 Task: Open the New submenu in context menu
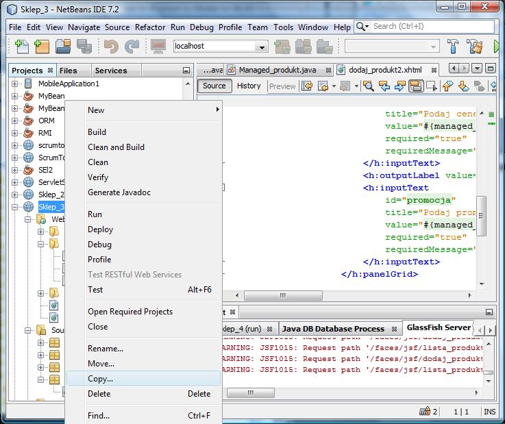144,110
